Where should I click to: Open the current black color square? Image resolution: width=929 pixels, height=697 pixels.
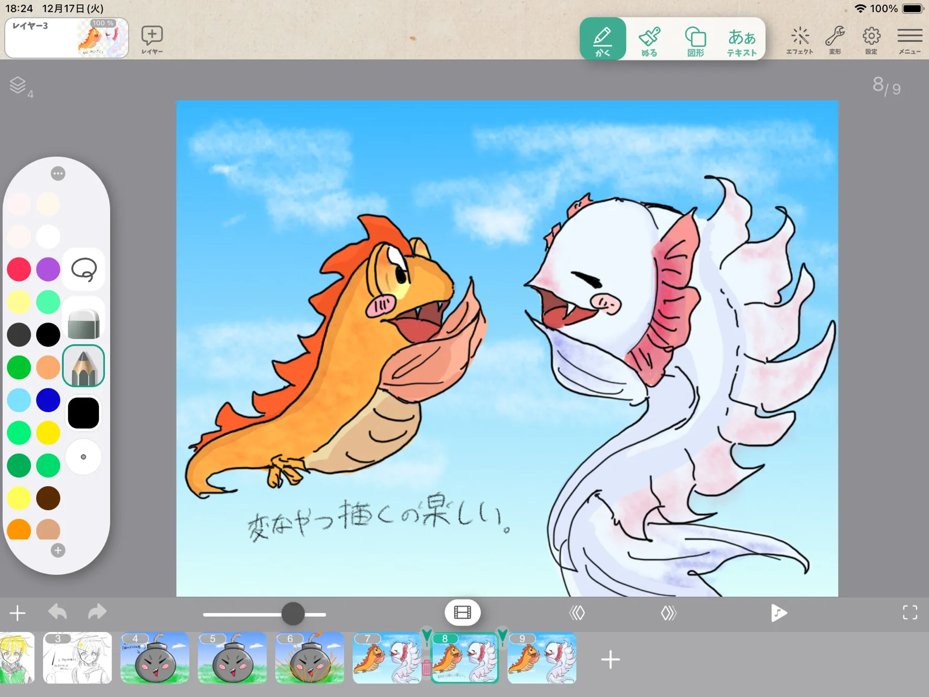point(84,413)
